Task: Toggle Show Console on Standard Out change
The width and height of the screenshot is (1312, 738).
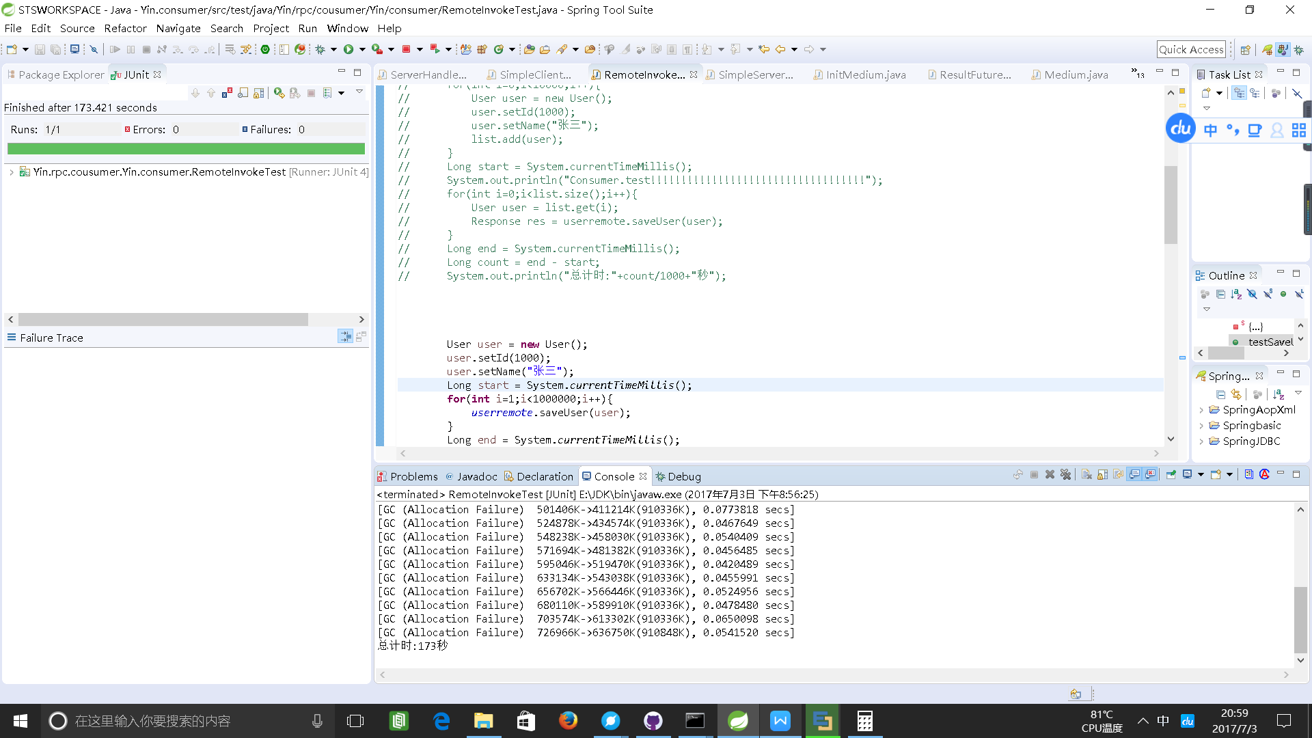Action: coord(1134,475)
